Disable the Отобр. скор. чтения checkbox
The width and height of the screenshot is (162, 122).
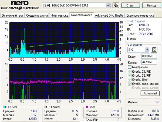(130, 84)
